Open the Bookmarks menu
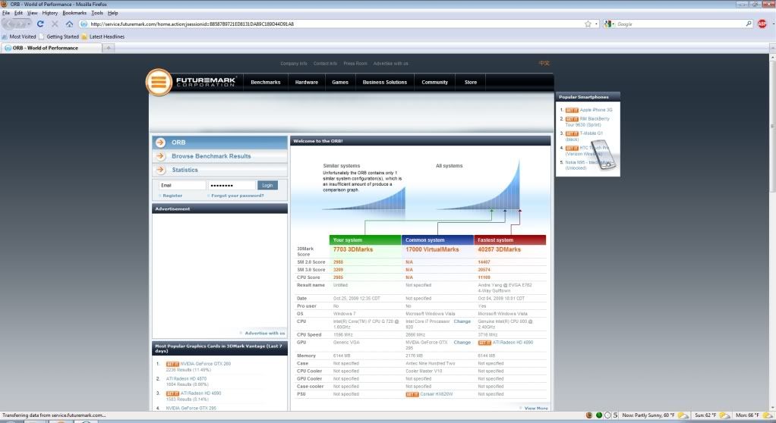 pyautogui.click(x=74, y=13)
